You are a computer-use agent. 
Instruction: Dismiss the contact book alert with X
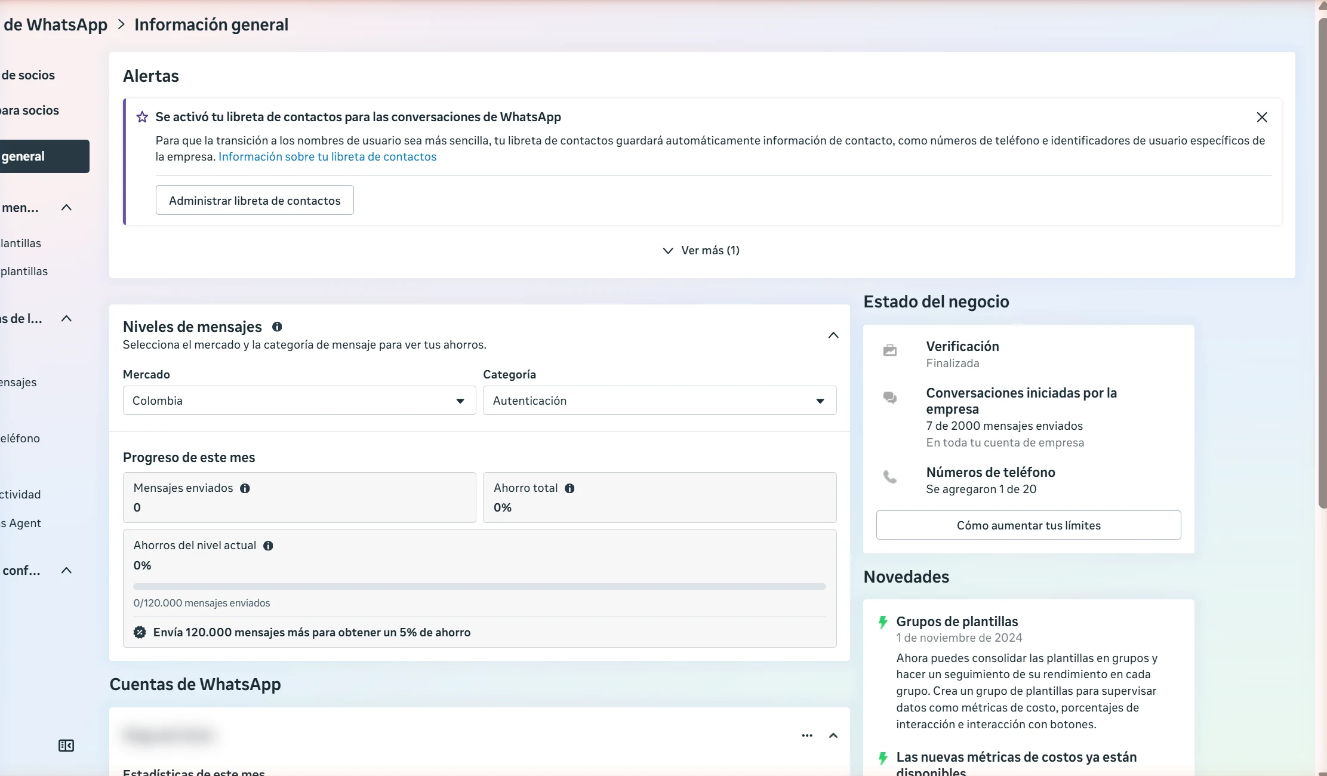point(1261,117)
